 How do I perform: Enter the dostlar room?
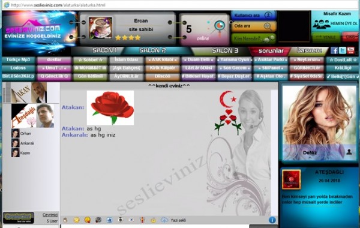54,60
